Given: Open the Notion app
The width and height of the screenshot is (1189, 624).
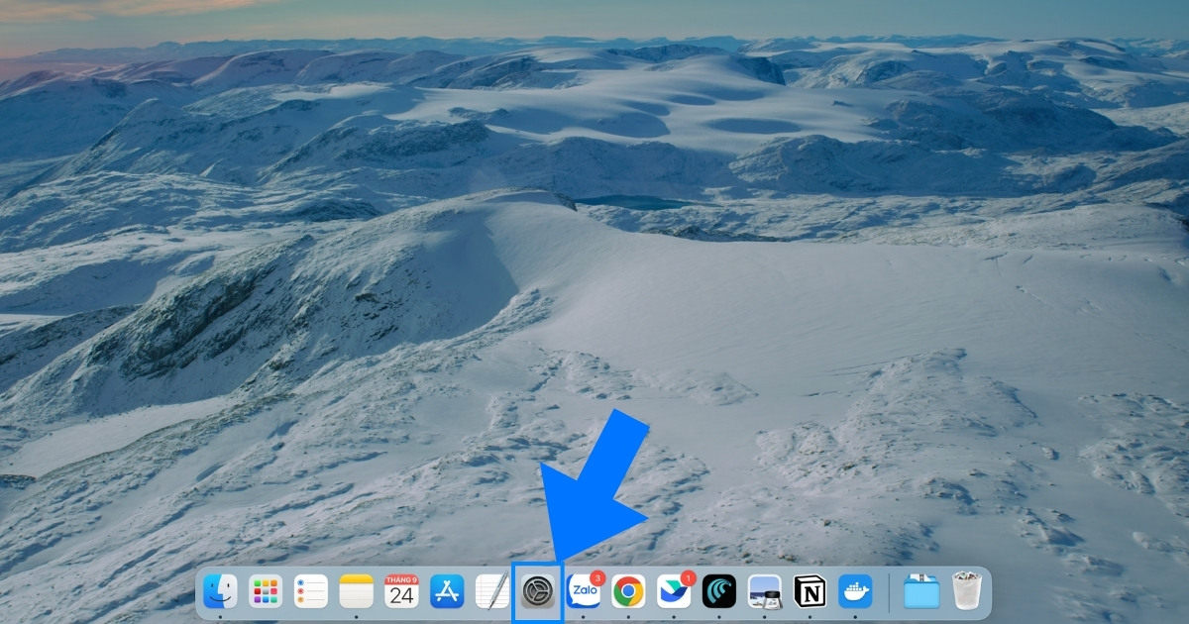Looking at the screenshot, I should point(810,592).
